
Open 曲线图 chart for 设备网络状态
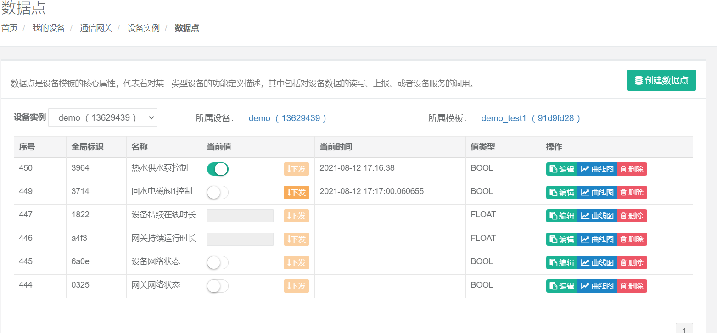[x=597, y=262]
